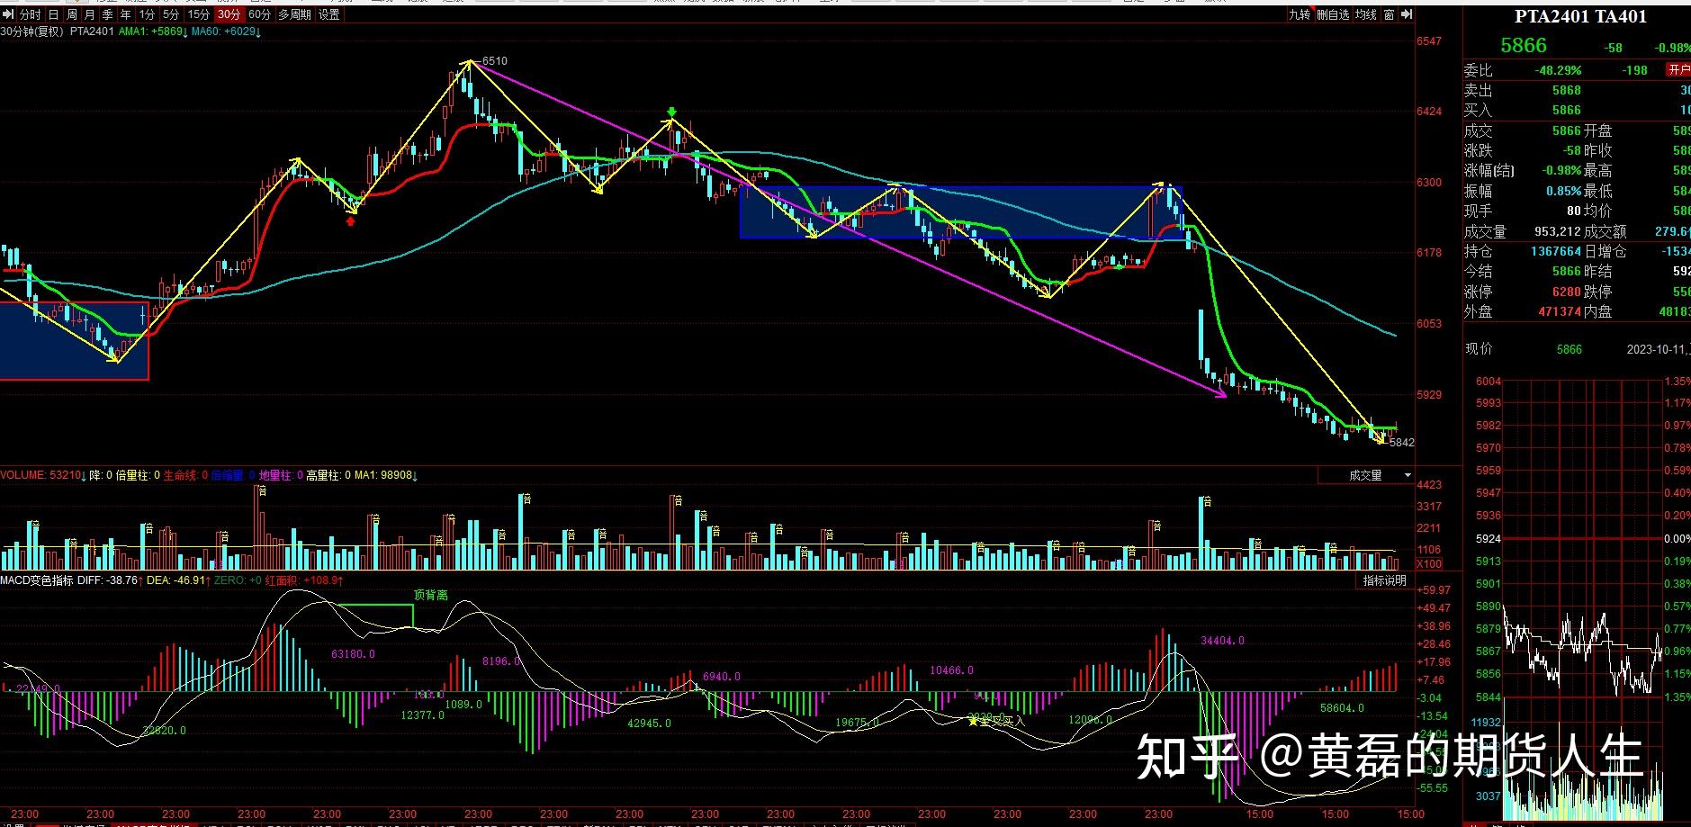Click the 窗 window layout icon
1691x827 pixels.
coord(1390,14)
